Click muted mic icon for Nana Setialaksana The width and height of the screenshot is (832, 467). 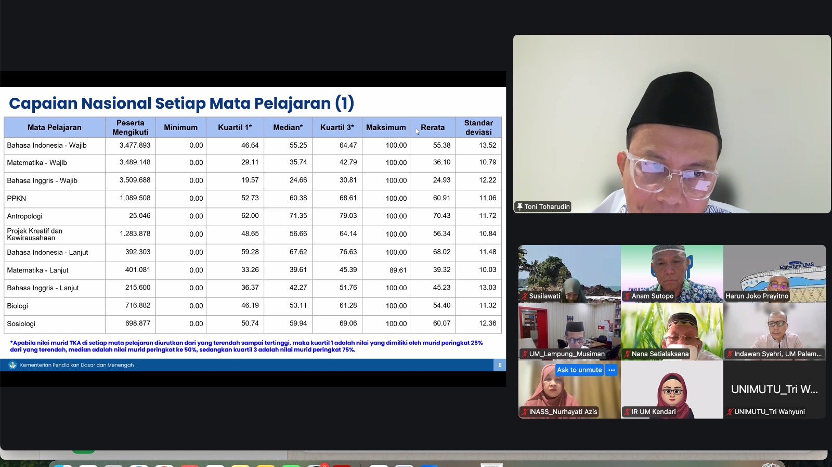pos(627,354)
